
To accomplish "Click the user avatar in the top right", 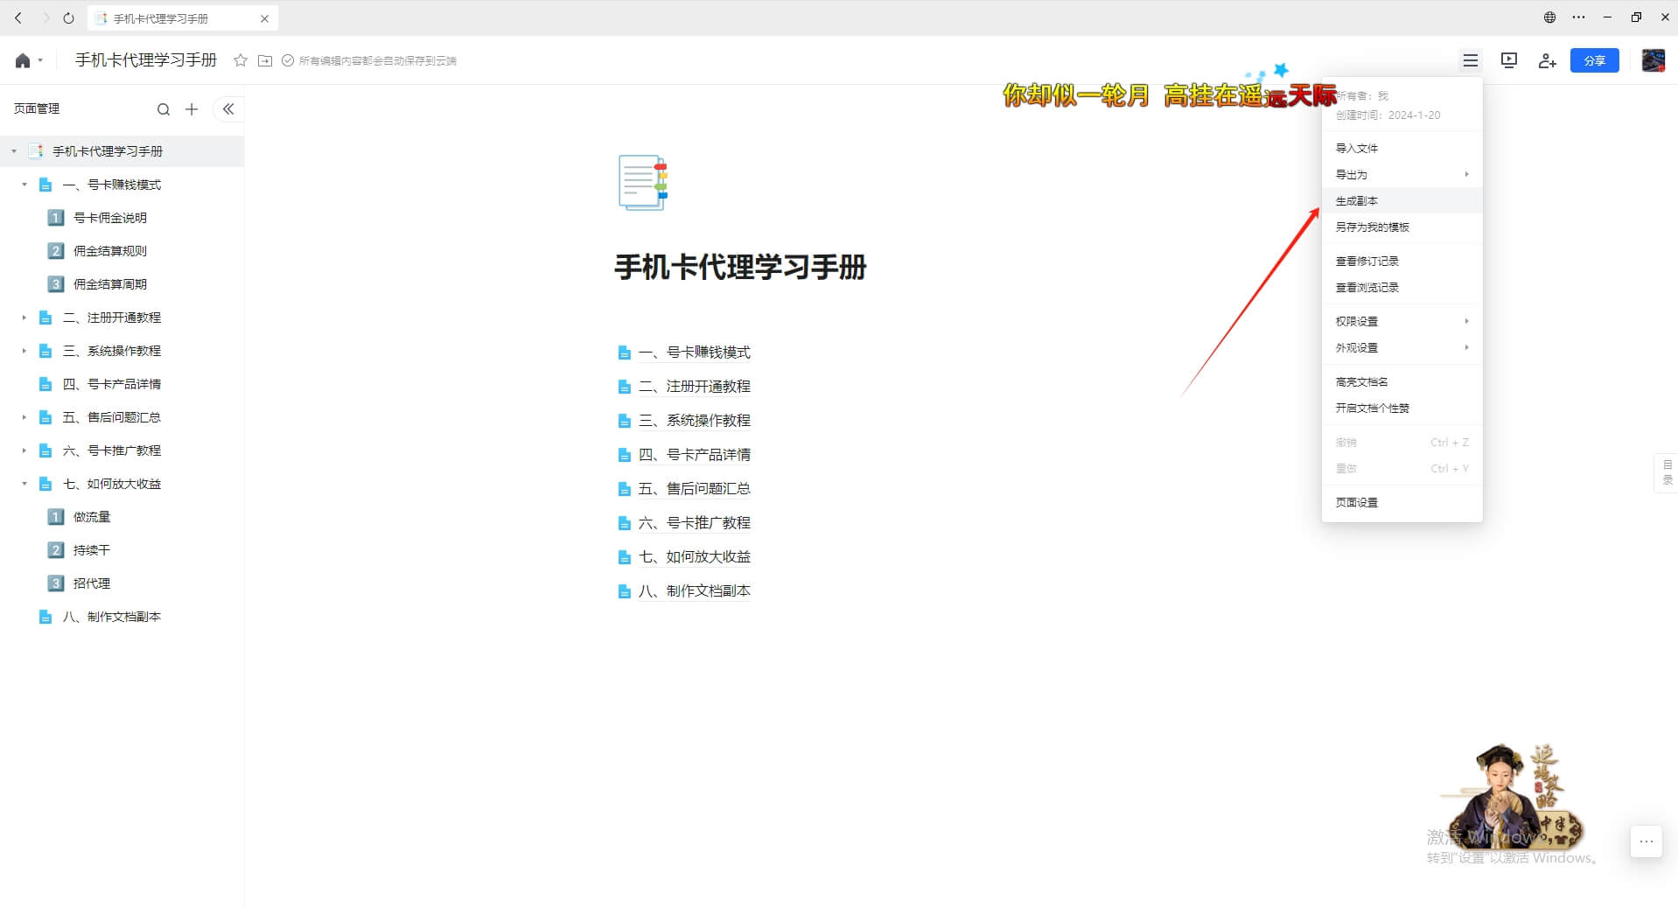I will (1652, 60).
